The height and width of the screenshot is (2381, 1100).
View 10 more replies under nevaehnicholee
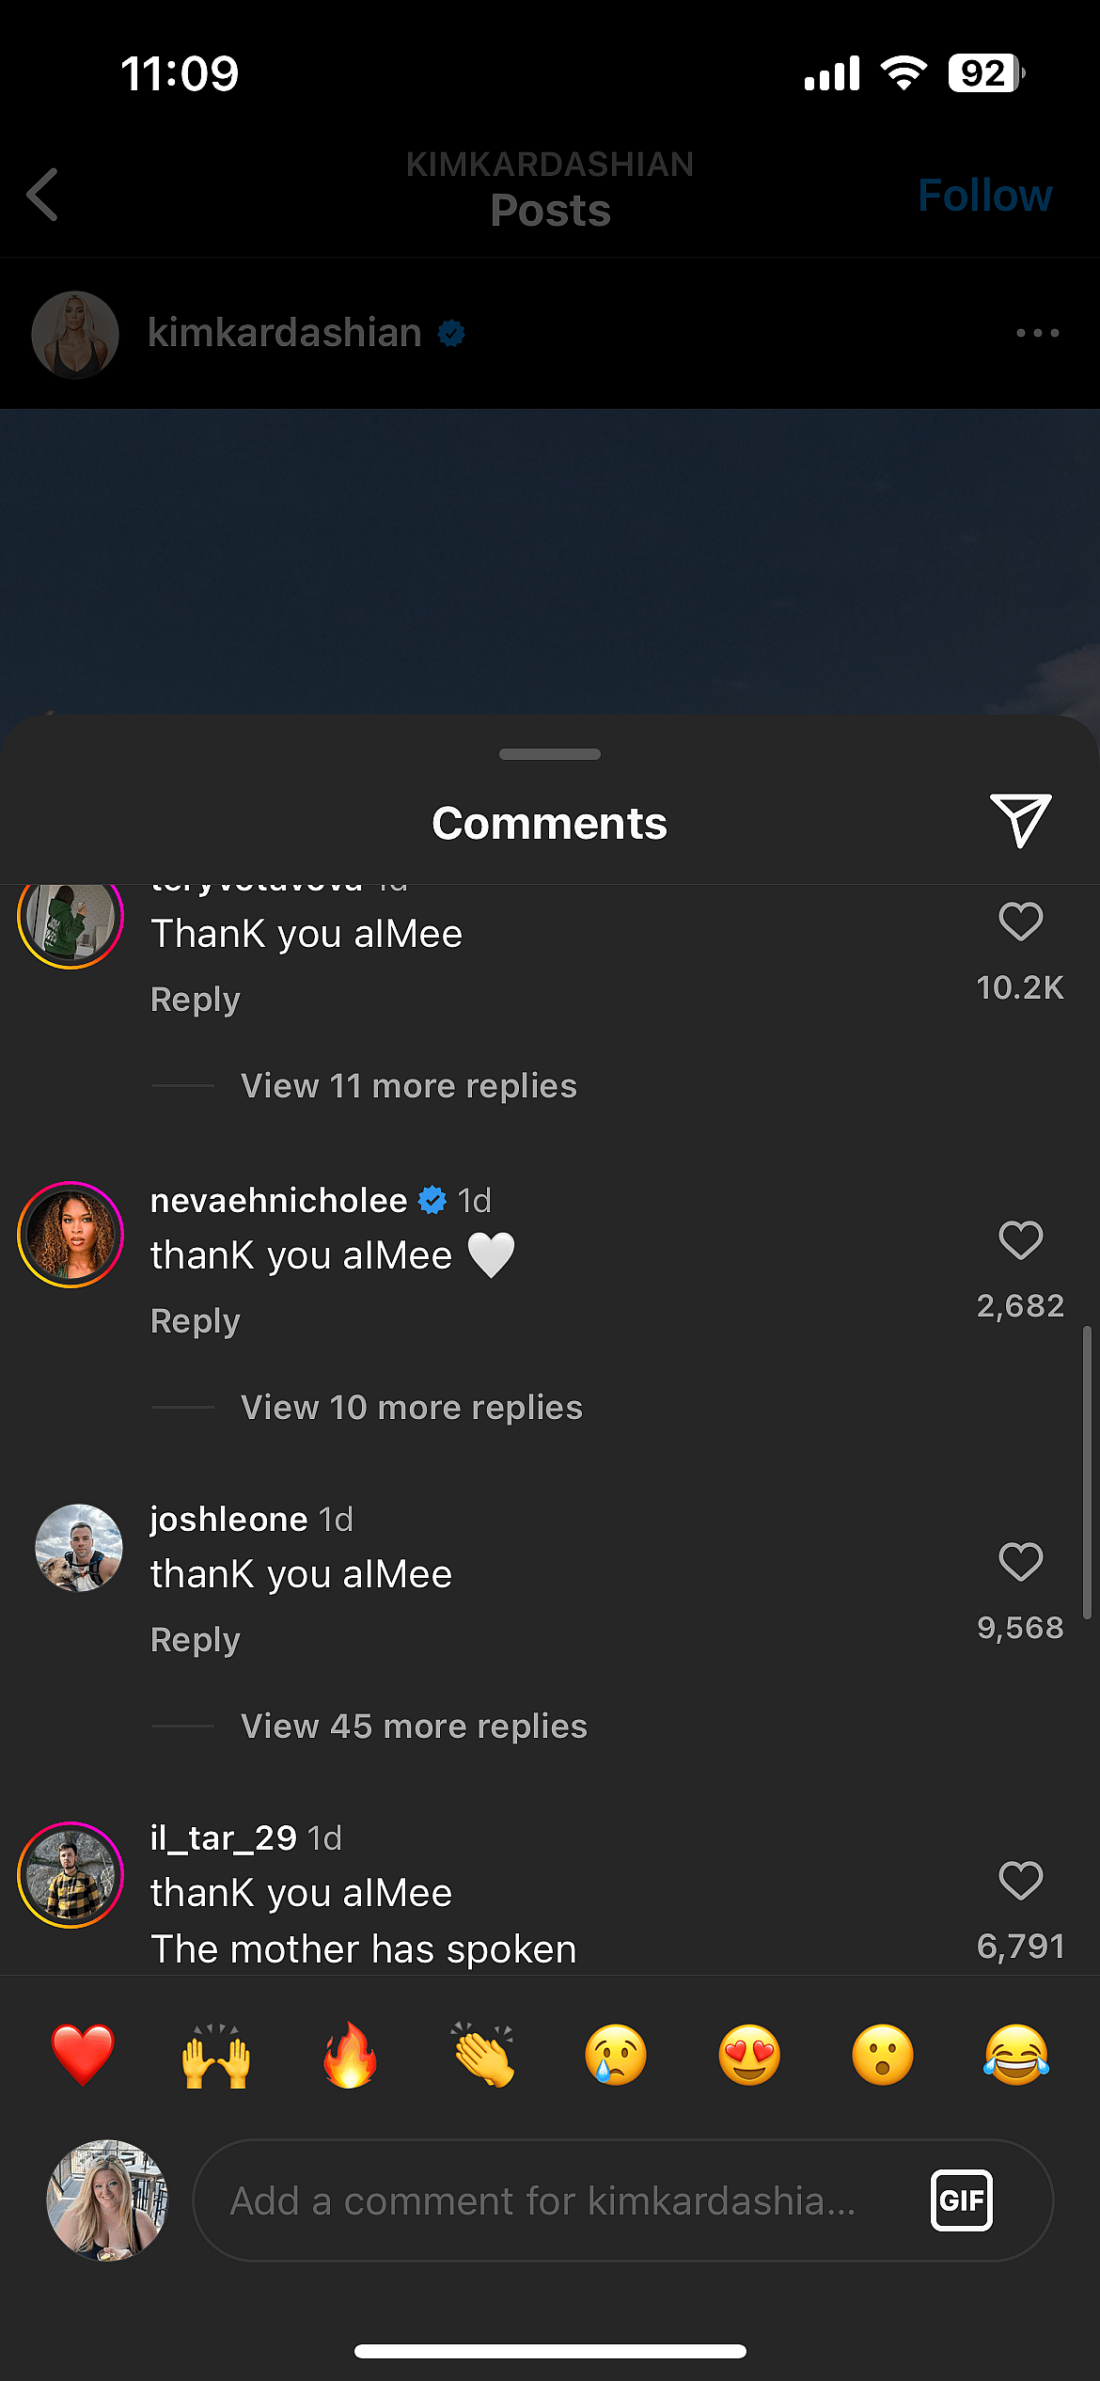[x=411, y=1407]
